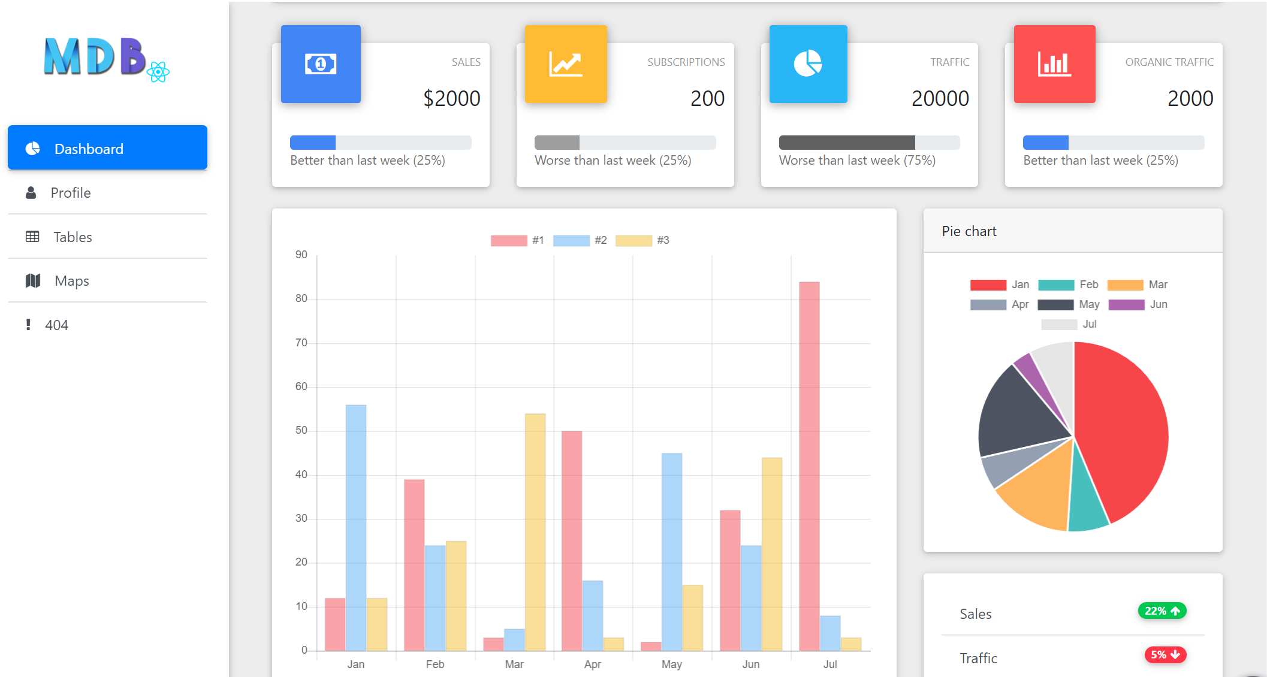Click the Profile person icon

click(x=31, y=192)
